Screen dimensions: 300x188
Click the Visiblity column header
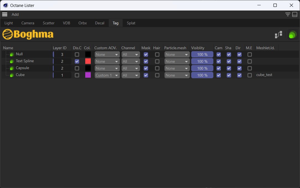tap(198, 48)
